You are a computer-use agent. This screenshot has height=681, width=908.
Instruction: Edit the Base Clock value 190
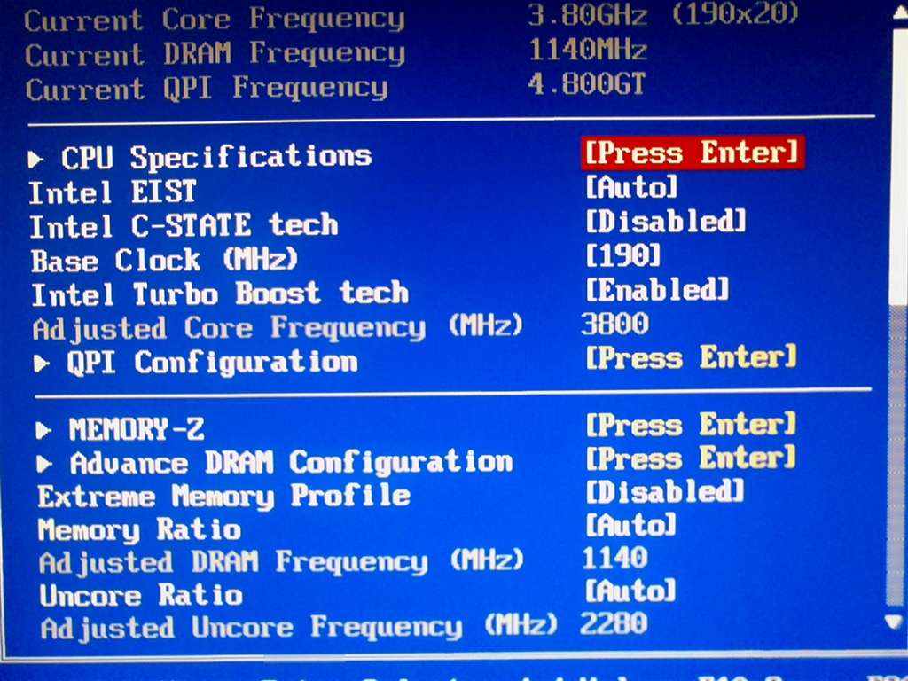(x=623, y=255)
